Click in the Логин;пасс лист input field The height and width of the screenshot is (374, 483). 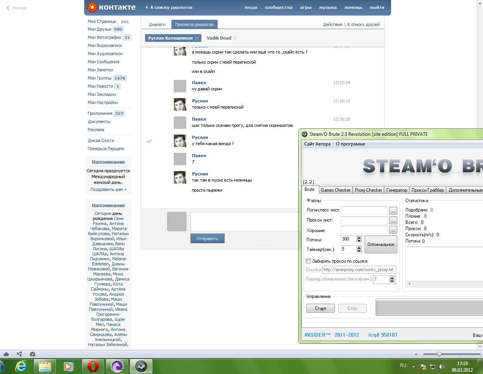(x=364, y=211)
